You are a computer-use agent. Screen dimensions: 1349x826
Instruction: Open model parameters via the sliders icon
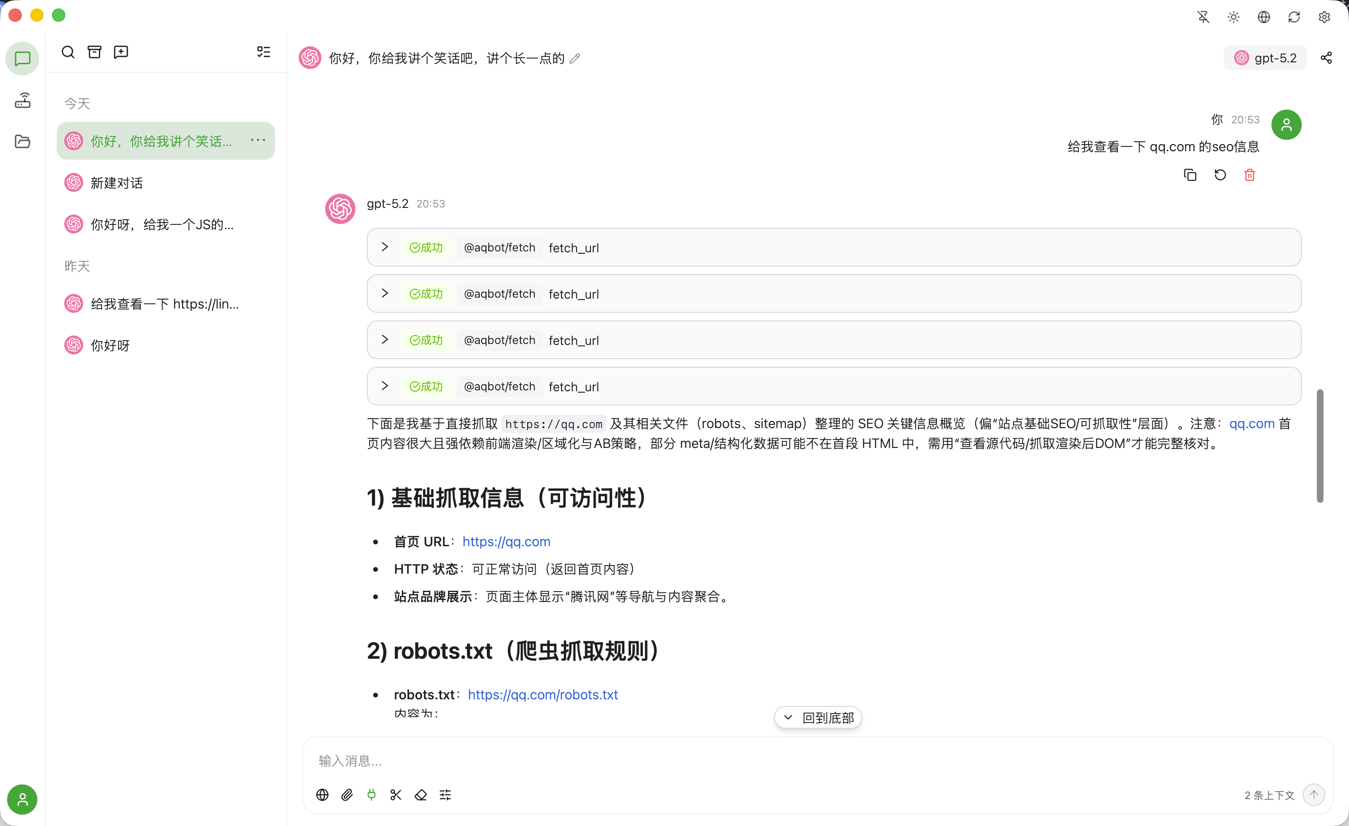[445, 795]
